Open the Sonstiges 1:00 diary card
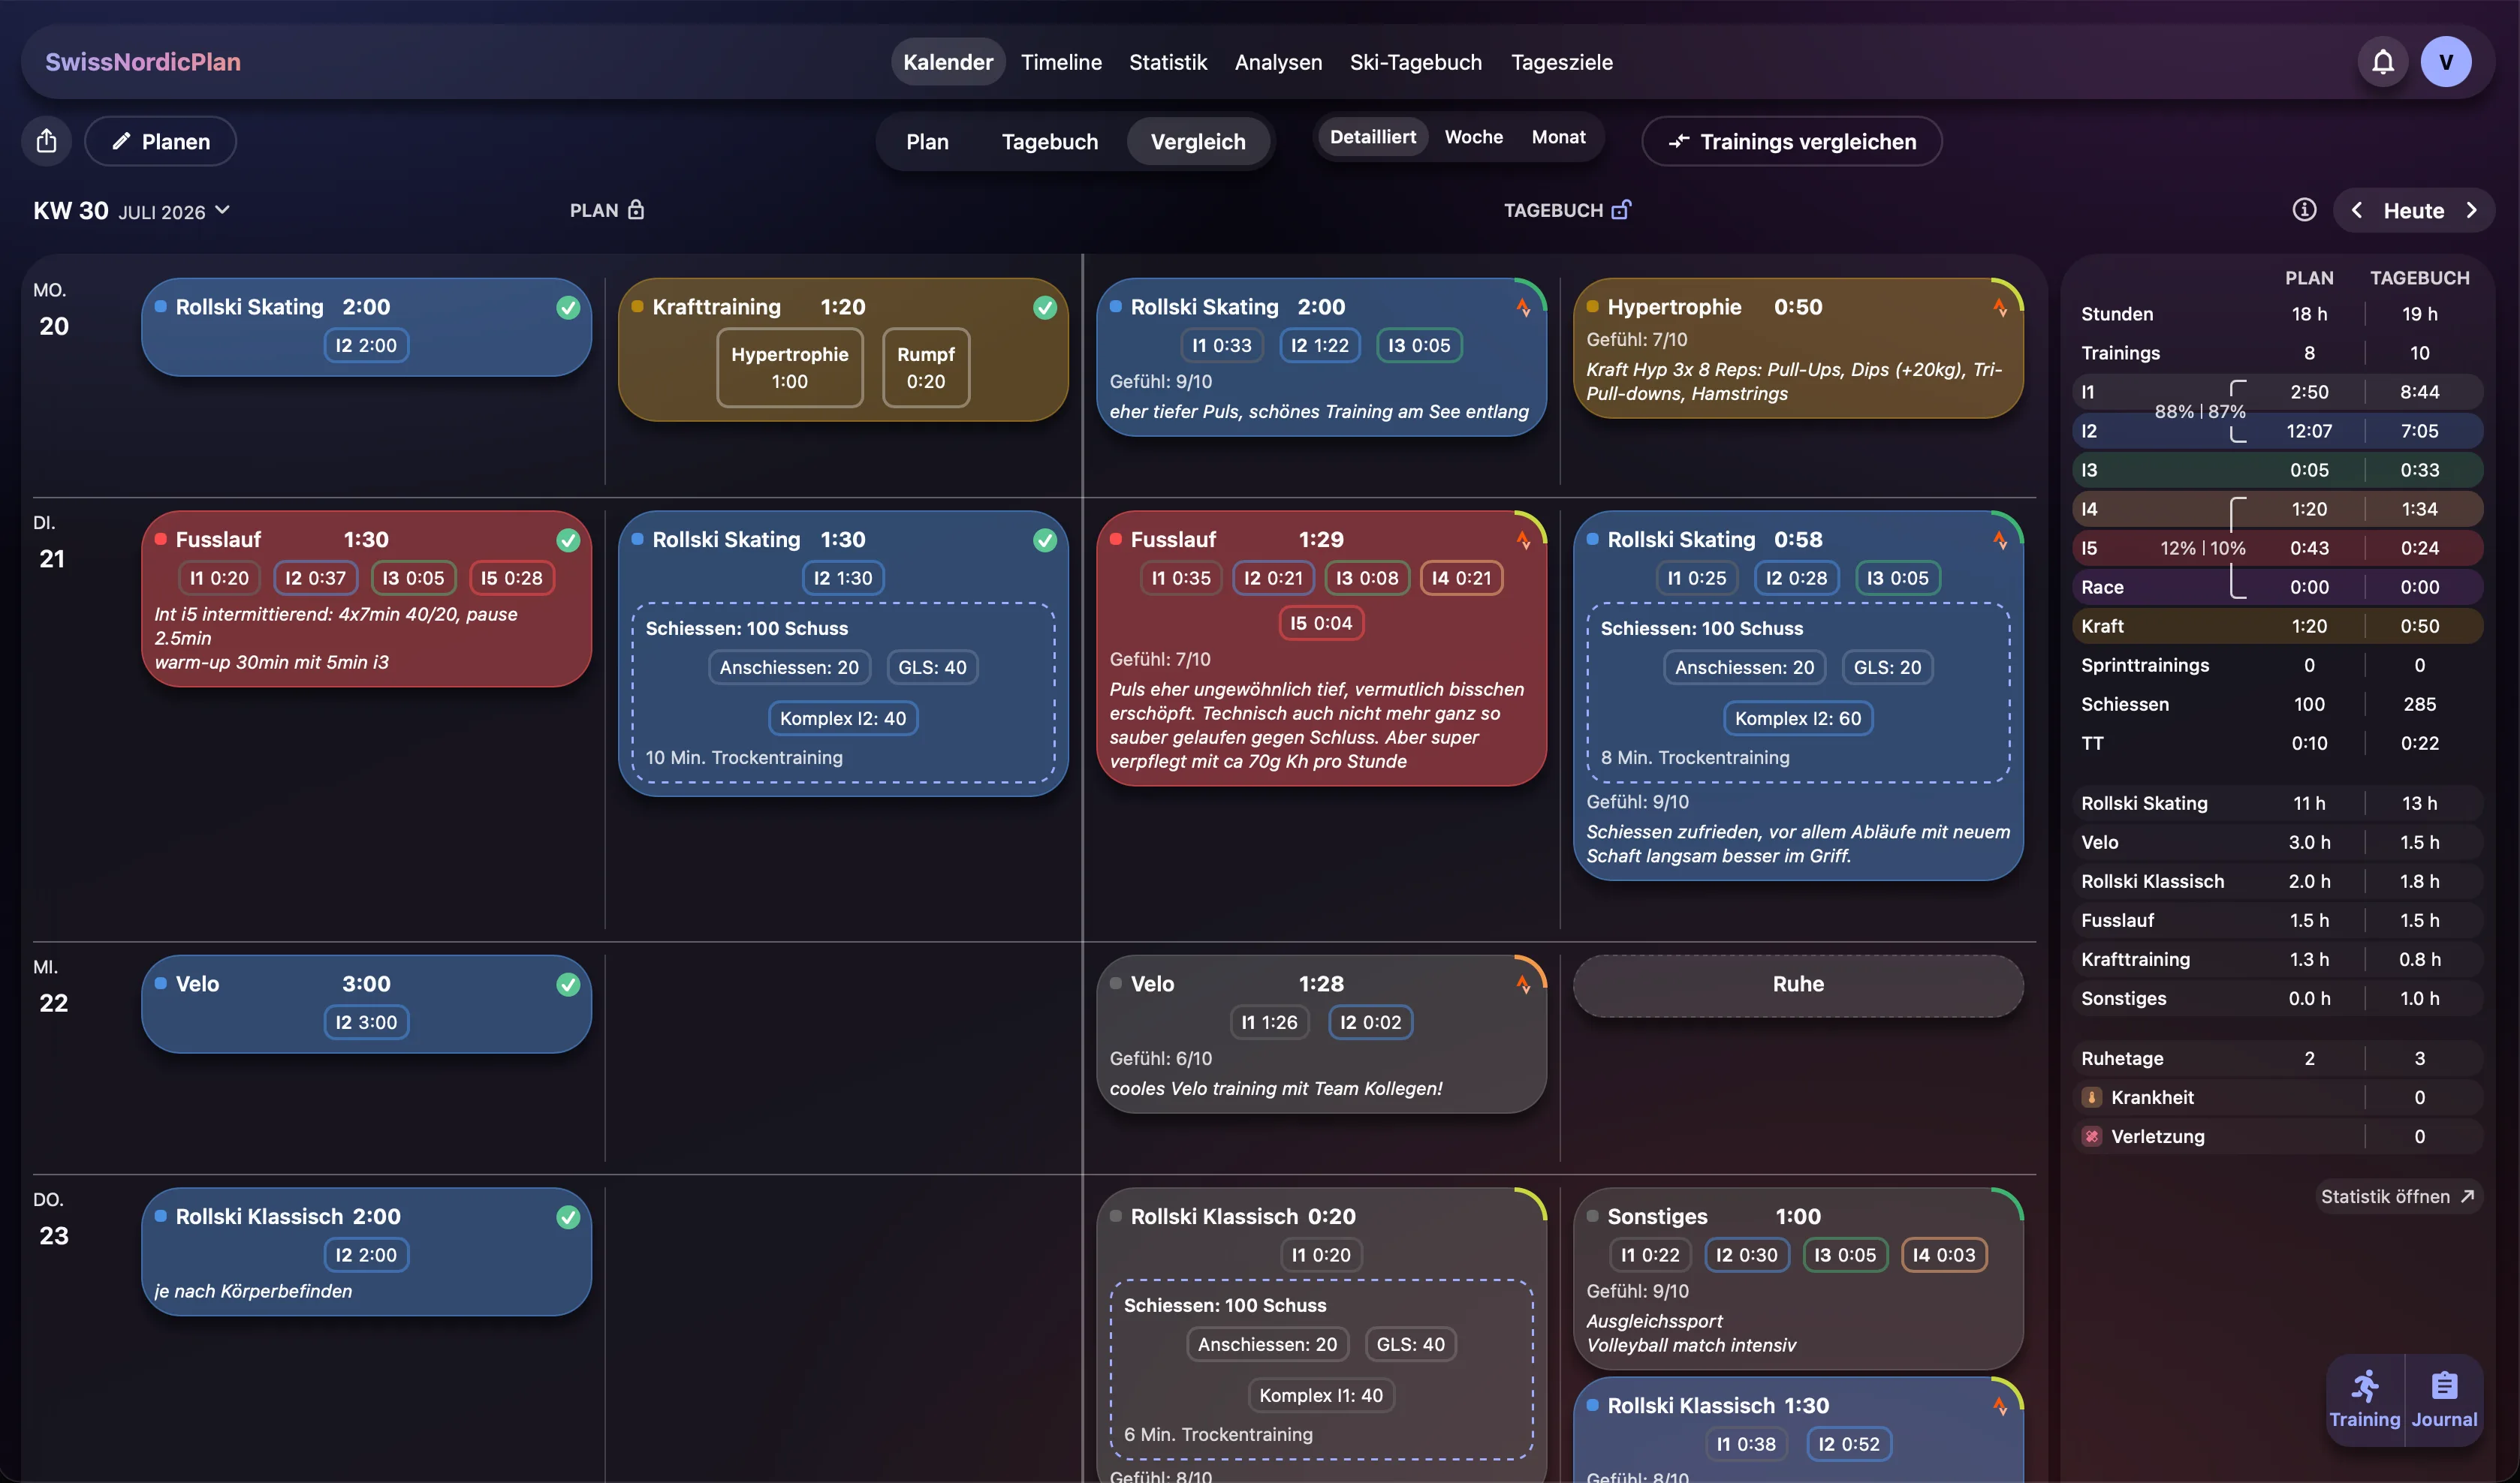 (x=1797, y=1278)
